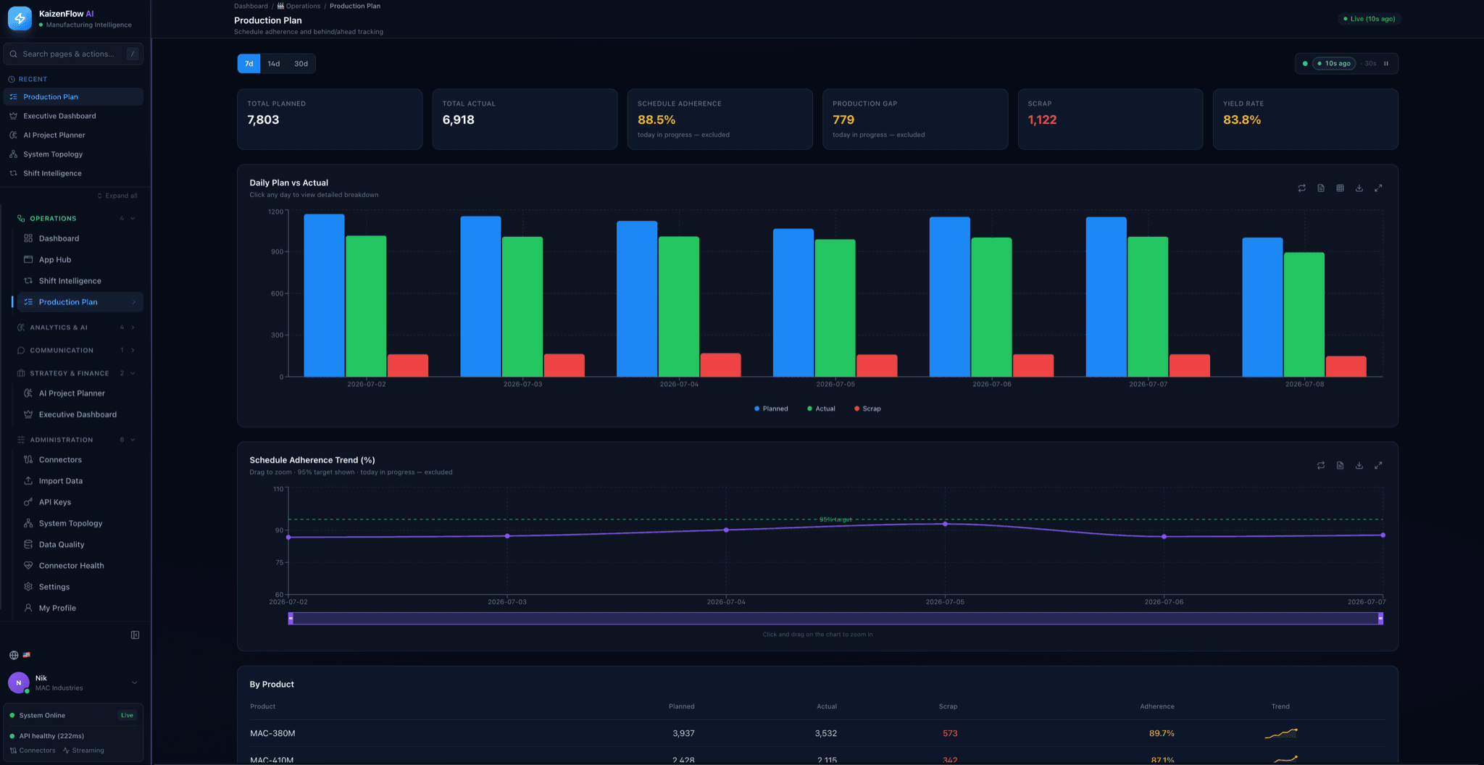Click the 2026-07-05 adherence data point
The width and height of the screenshot is (1484, 765).
click(x=945, y=524)
